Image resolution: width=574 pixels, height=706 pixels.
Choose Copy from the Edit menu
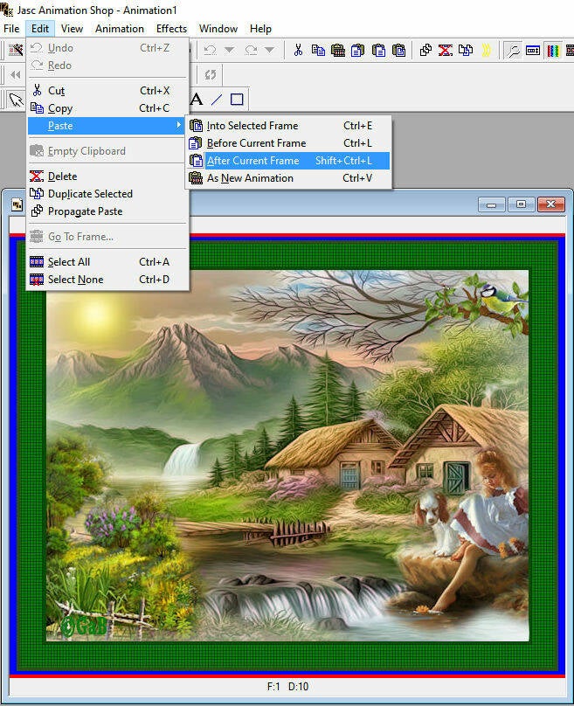pos(107,108)
